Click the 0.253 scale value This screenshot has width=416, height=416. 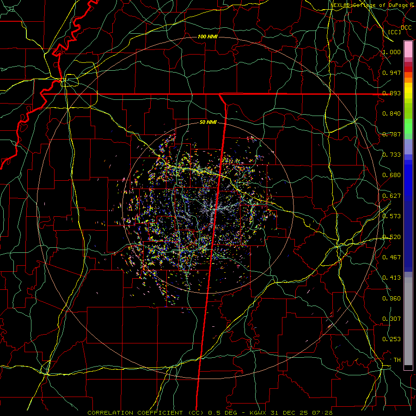point(392,339)
